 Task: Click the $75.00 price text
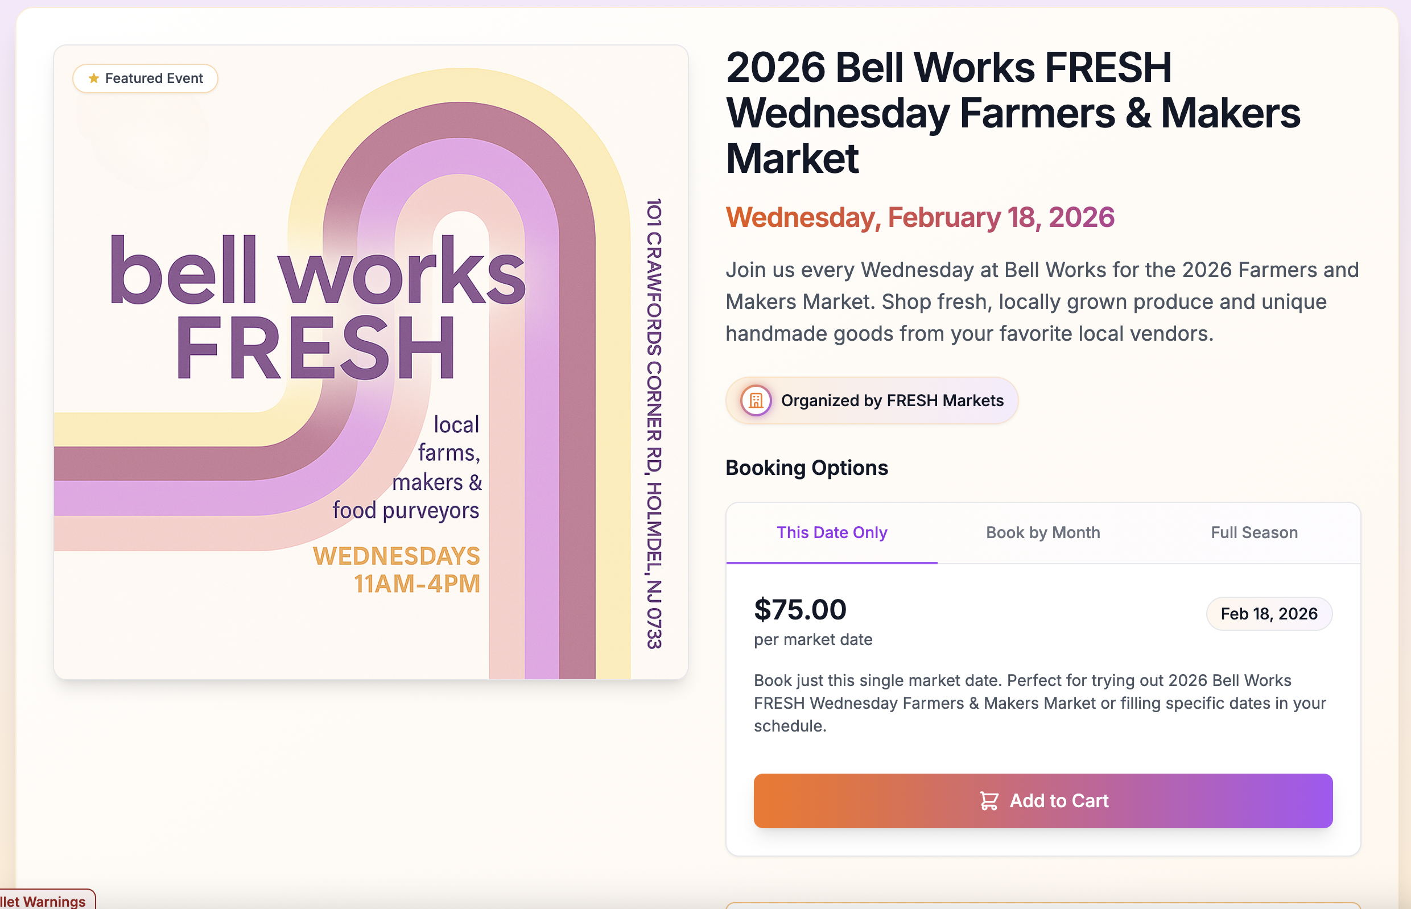(x=800, y=610)
